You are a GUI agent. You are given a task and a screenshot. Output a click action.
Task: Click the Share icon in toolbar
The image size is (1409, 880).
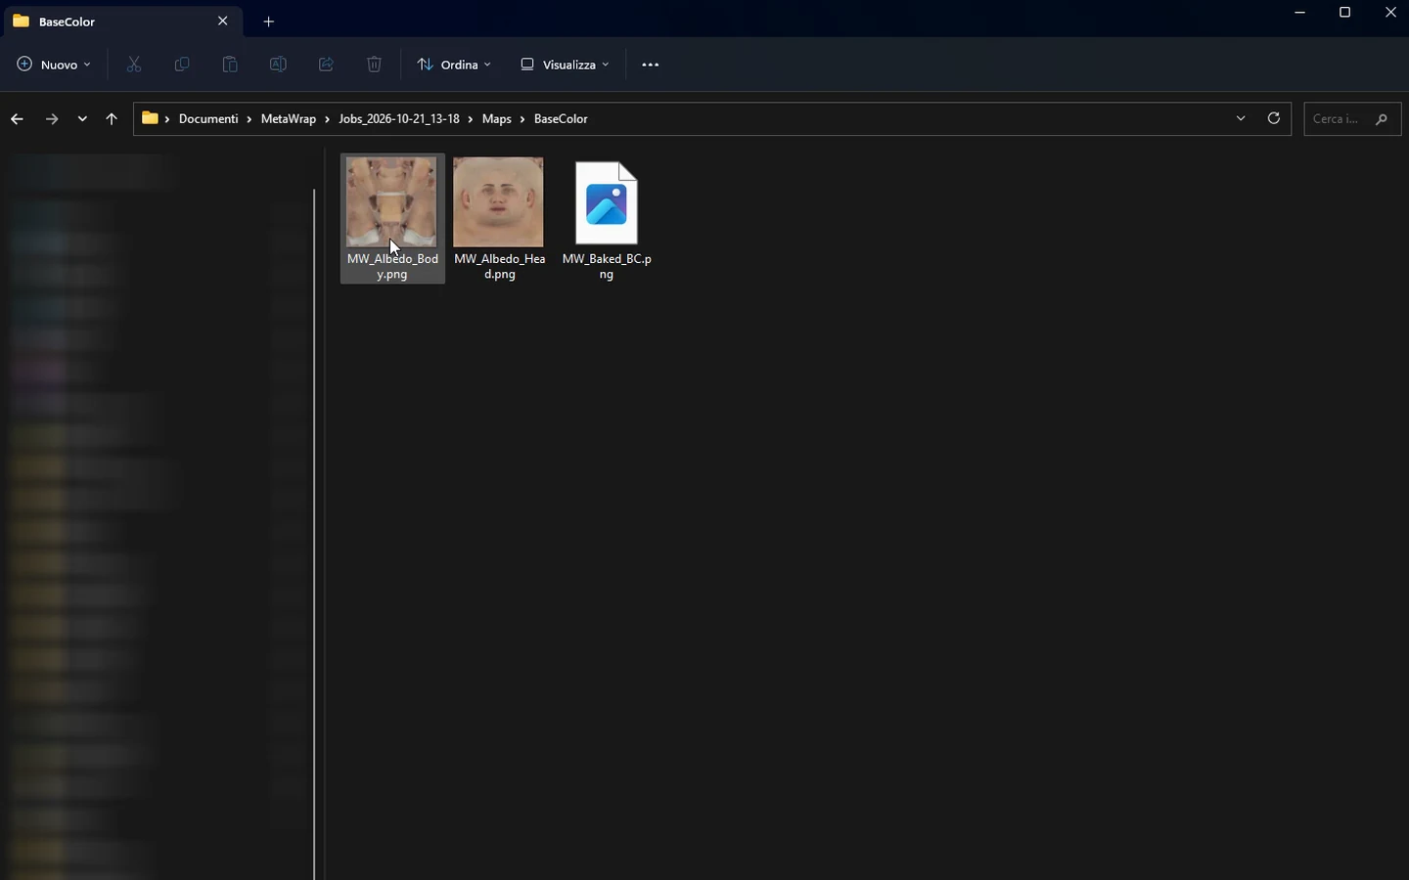326,65
